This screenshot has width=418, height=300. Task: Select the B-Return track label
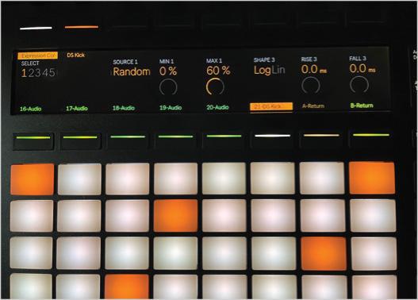(x=362, y=106)
